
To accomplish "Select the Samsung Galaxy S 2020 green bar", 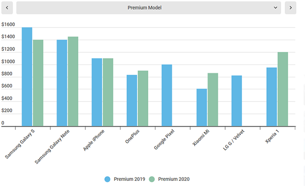I will tap(38, 83).
